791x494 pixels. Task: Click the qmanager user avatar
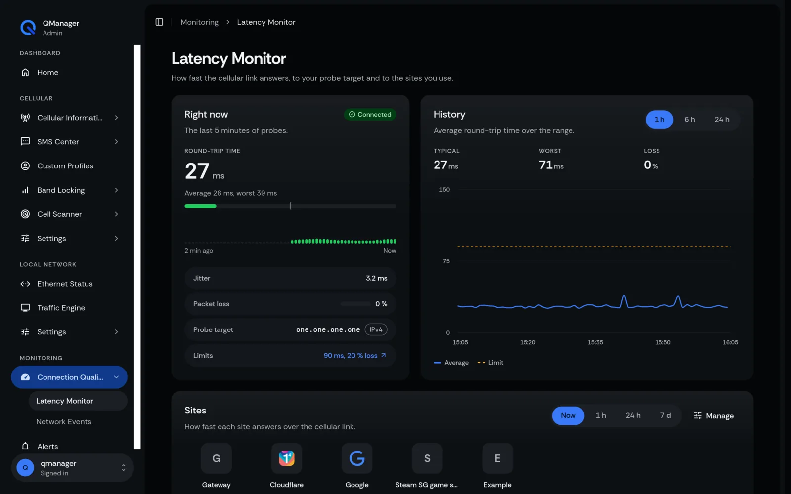tap(25, 468)
